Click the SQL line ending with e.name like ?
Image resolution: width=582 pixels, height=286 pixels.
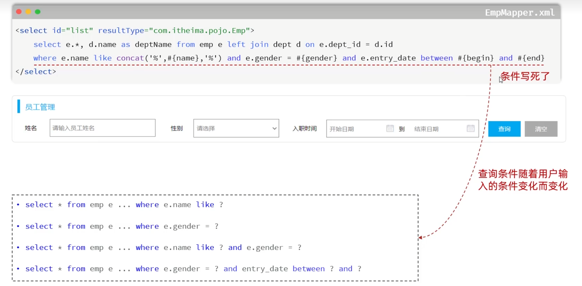[124, 205]
